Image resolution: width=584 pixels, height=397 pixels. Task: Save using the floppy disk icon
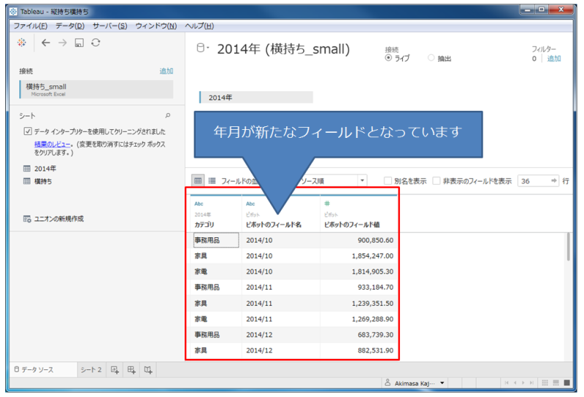(x=79, y=43)
